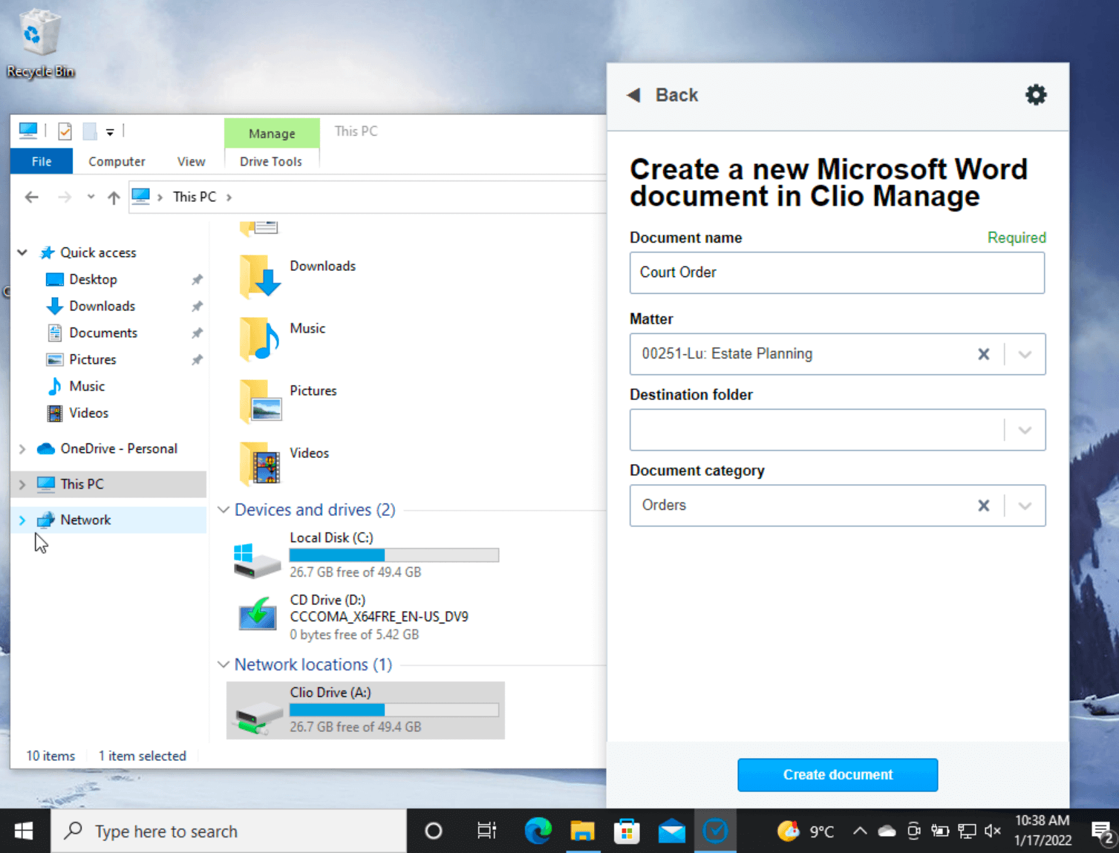The height and width of the screenshot is (853, 1119).
Task: Open the weather 9°C widget
Action: click(x=806, y=831)
